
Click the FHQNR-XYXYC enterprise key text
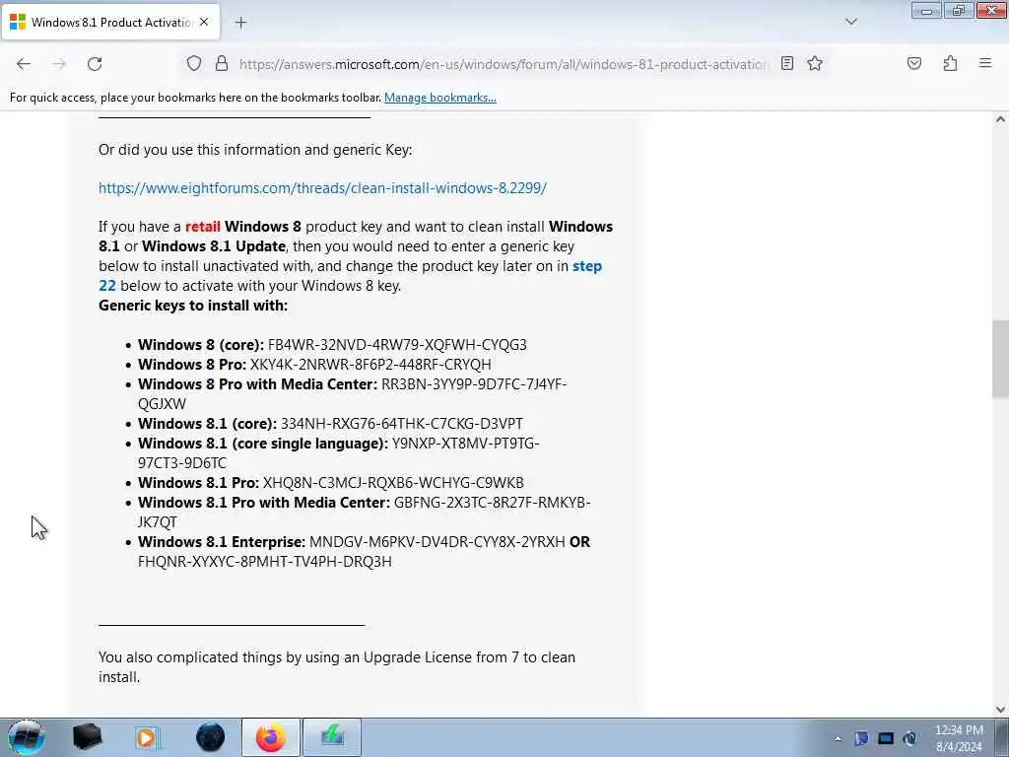click(x=264, y=562)
